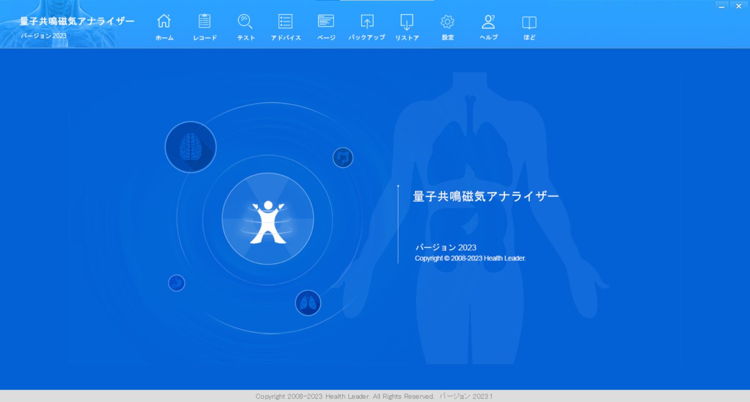Select the brain organ circle
This screenshot has height=402, width=750.
tap(190, 147)
